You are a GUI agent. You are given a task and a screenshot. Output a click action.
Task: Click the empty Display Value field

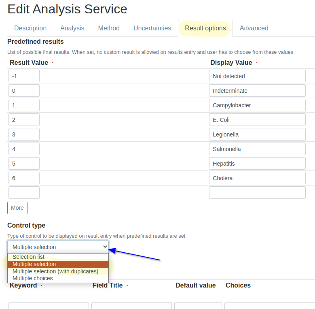(x=257, y=193)
